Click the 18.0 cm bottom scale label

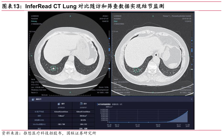click(x=44, y=95)
